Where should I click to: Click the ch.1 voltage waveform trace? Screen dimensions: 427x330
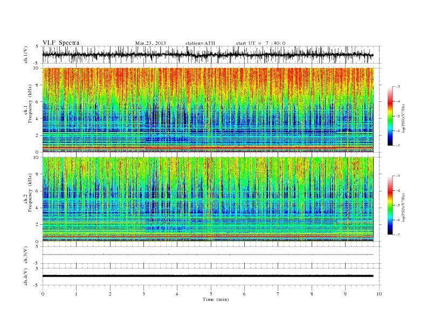point(208,55)
